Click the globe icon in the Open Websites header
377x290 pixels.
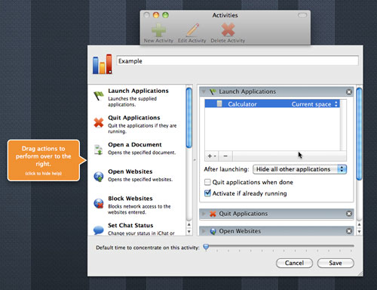(x=213, y=231)
